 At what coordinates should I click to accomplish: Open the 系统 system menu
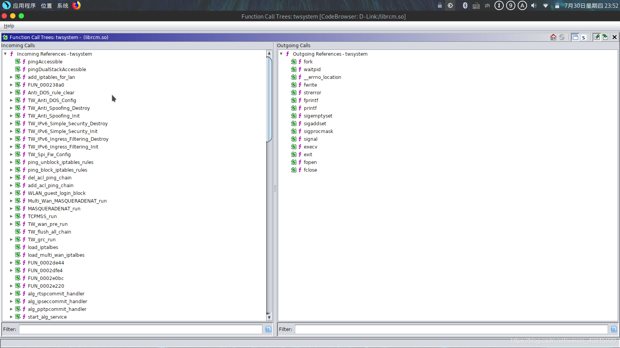point(63,5)
